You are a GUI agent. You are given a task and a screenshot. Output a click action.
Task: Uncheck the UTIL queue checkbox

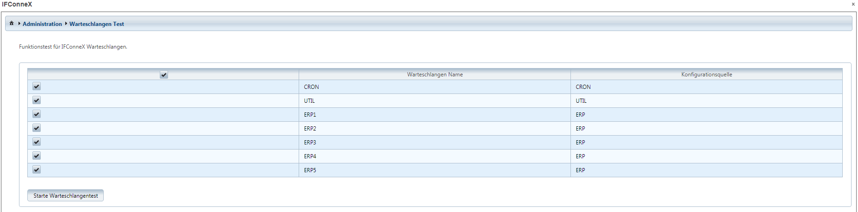(37, 100)
